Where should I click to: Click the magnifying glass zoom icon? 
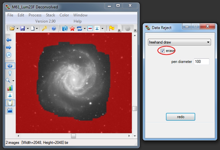[8, 81]
